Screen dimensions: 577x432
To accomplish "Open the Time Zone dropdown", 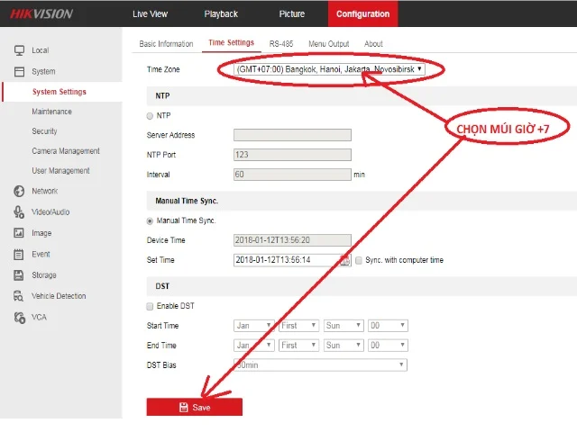I will [329, 69].
